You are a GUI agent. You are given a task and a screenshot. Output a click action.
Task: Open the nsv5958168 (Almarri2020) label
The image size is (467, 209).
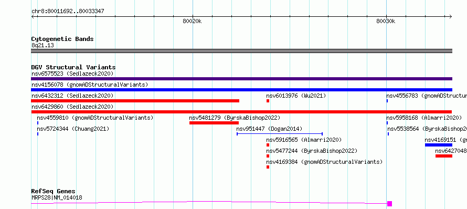point(424,118)
